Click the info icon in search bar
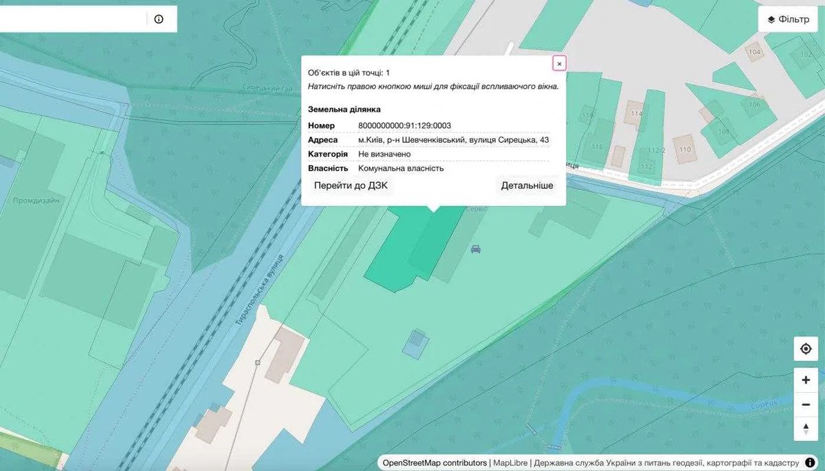This screenshot has height=471, width=825. coord(159,19)
